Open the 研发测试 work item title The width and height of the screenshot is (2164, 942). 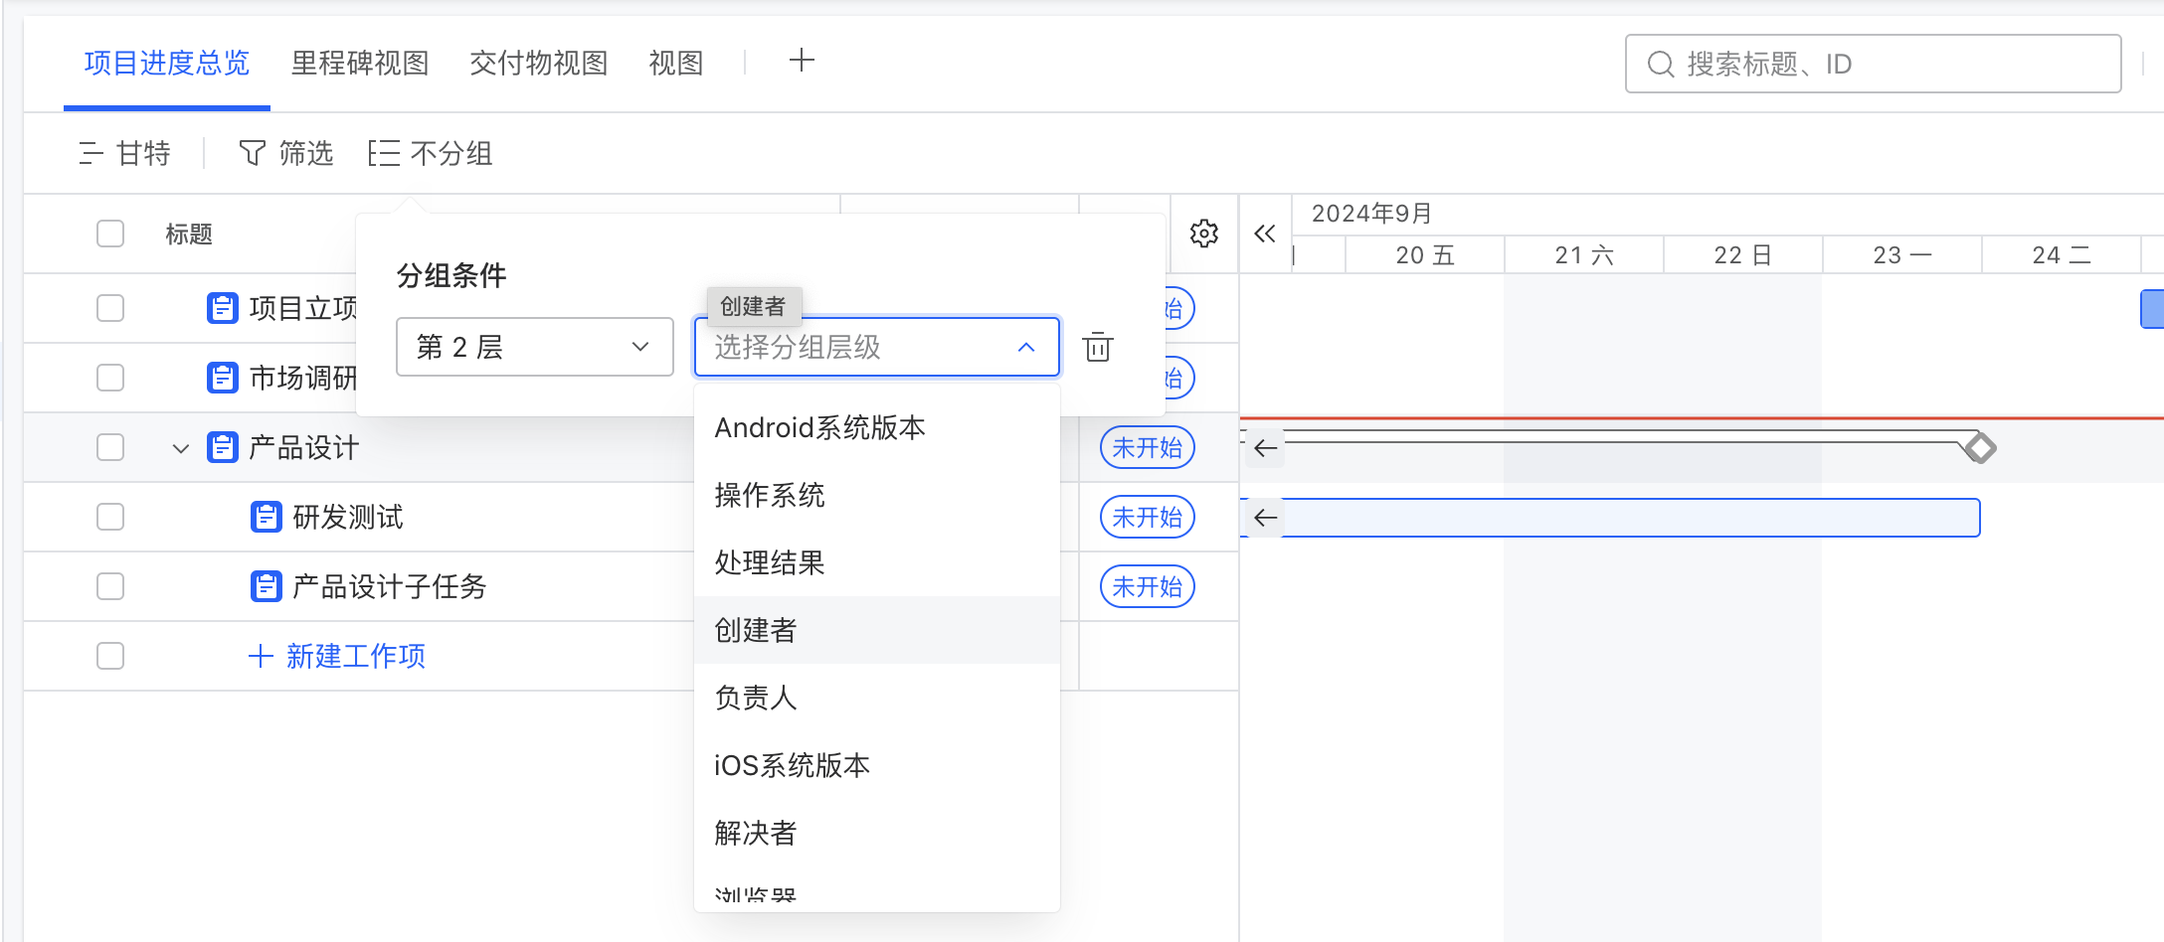[348, 517]
